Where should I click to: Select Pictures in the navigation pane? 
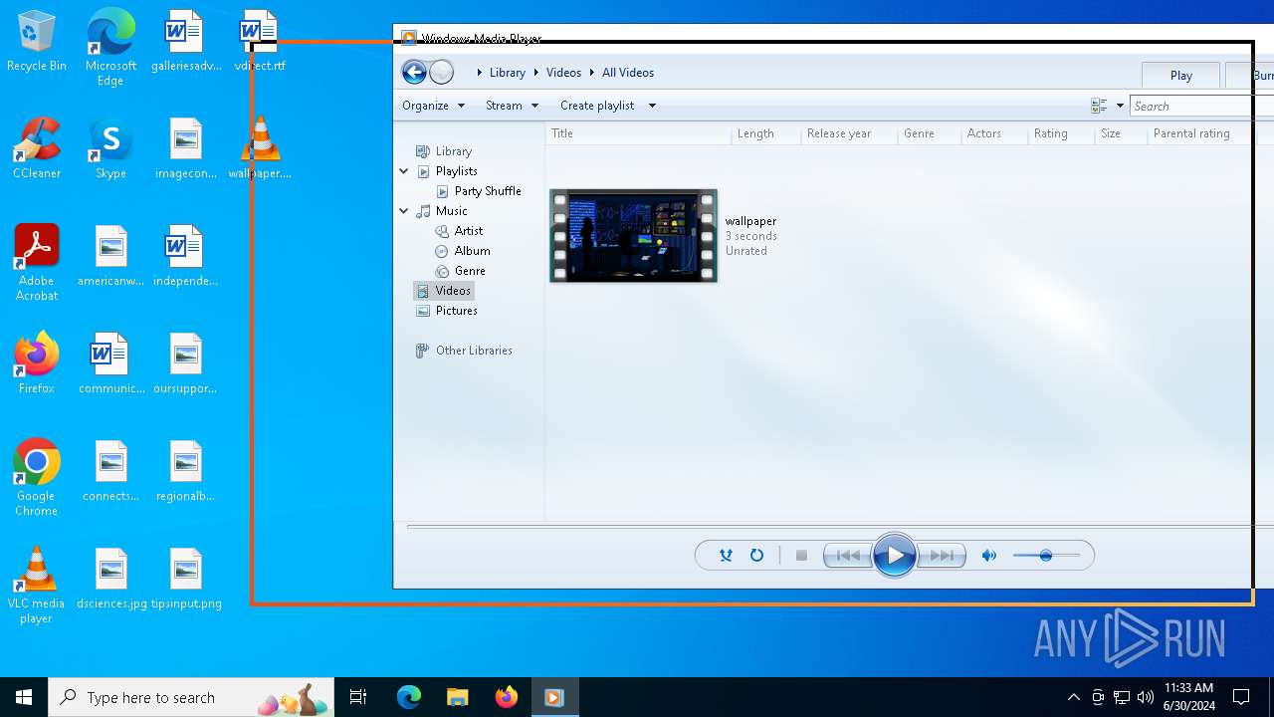point(456,311)
